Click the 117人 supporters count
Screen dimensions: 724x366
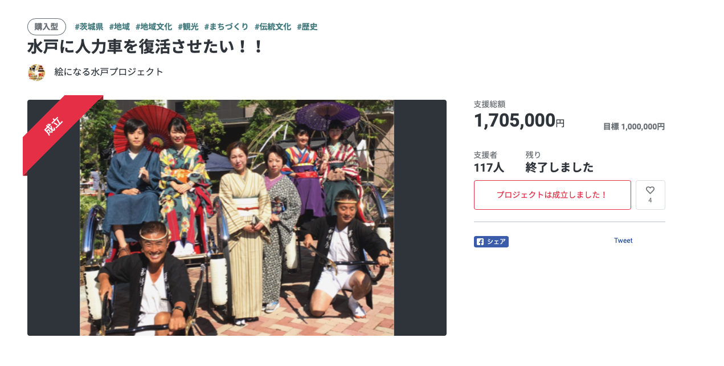(489, 168)
